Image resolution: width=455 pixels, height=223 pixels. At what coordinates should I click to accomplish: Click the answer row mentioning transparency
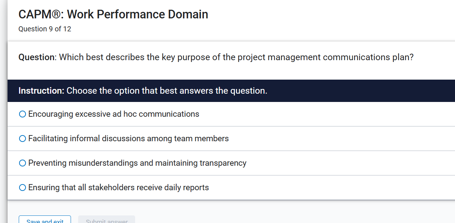[x=137, y=163]
